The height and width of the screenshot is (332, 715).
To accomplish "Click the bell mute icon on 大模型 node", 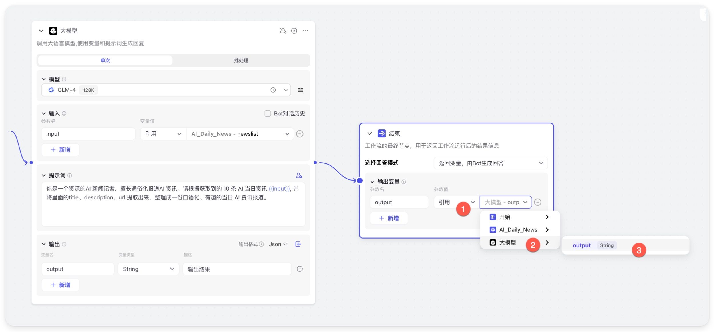I will (x=283, y=31).
